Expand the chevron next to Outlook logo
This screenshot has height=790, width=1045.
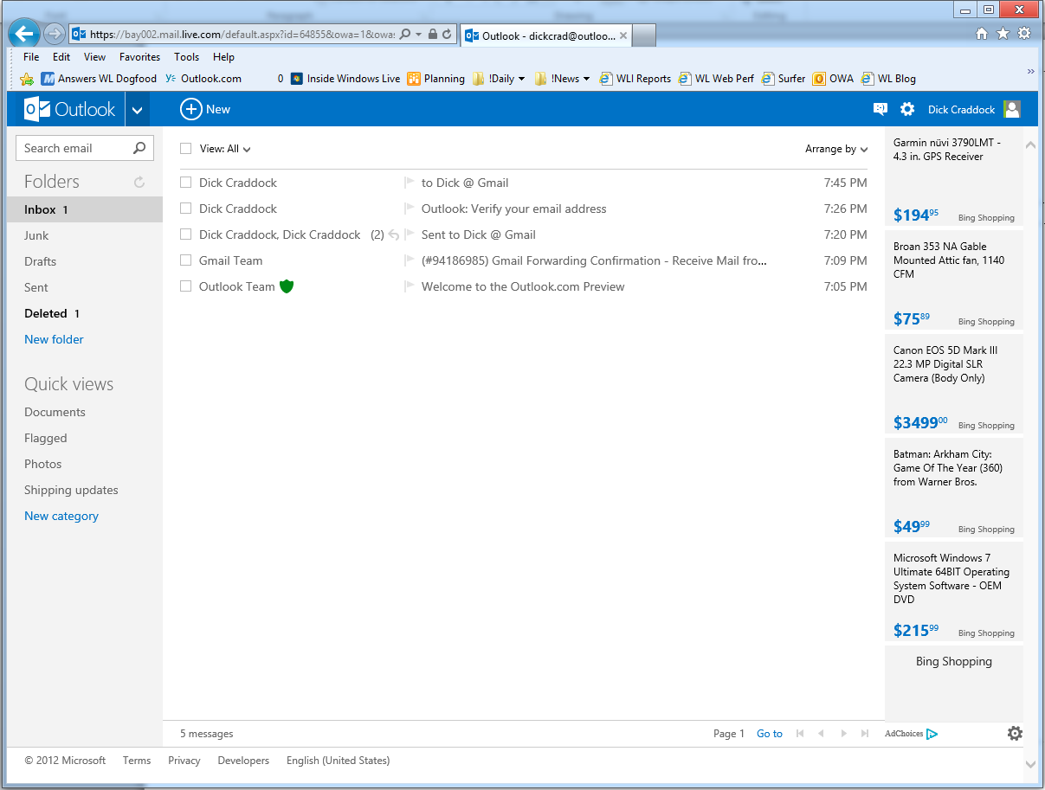tap(138, 110)
